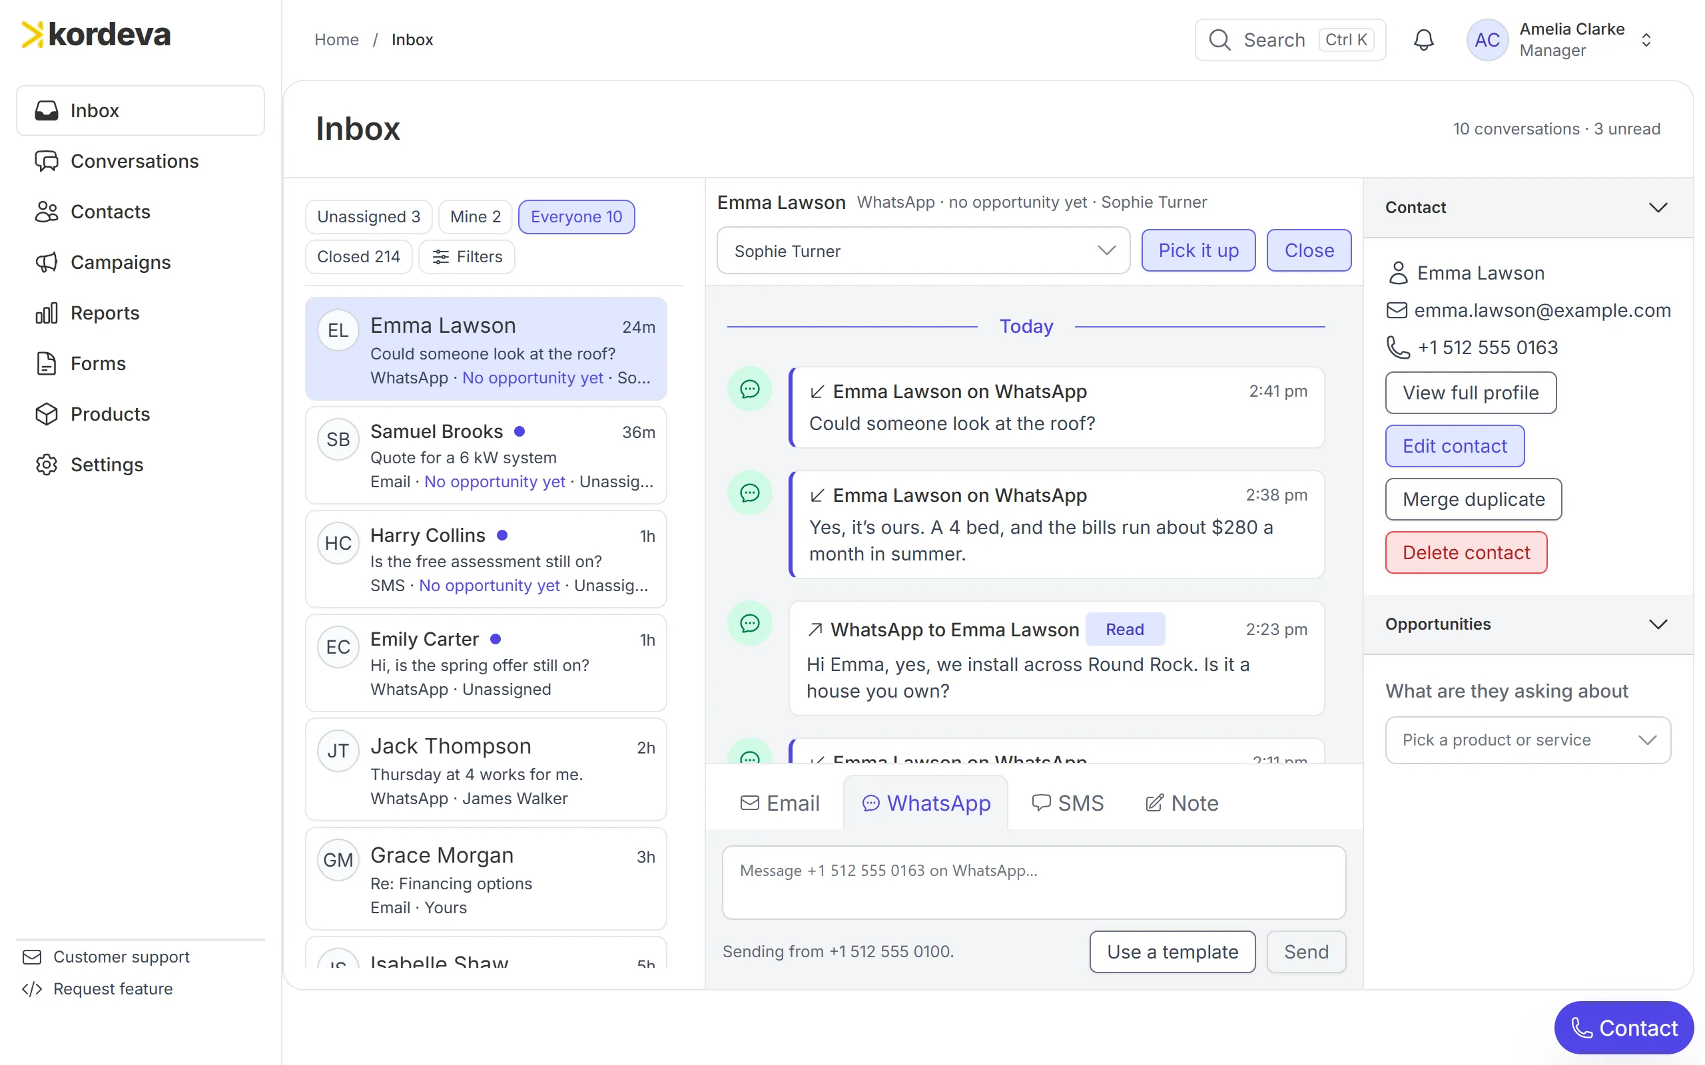Click the email icon next to emma.lawson@example.com
The height and width of the screenshot is (1065, 1705).
click(x=1397, y=310)
